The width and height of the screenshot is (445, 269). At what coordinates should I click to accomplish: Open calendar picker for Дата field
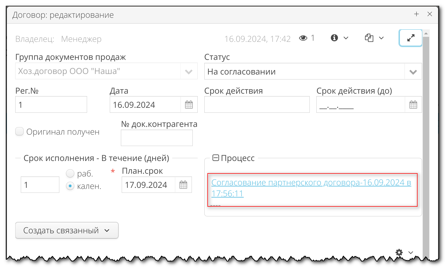189,105
